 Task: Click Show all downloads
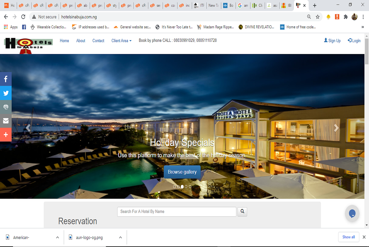(x=349, y=237)
